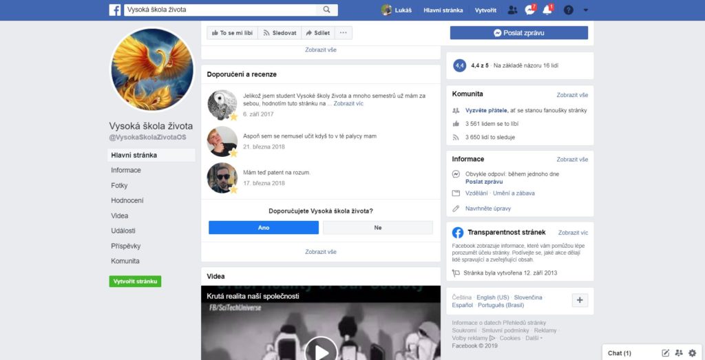Screen dimensions: 705x360
Task: Click the sunglasses reviewer avatar
Action: coord(222,178)
